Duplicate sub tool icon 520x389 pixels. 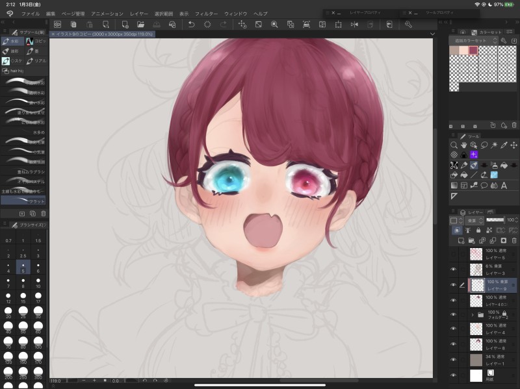click(32, 214)
